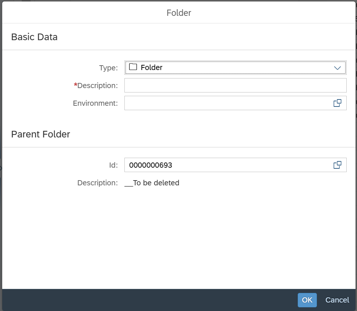
Task: Select the "Folder" text in Type combo box
Action: click(152, 68)
